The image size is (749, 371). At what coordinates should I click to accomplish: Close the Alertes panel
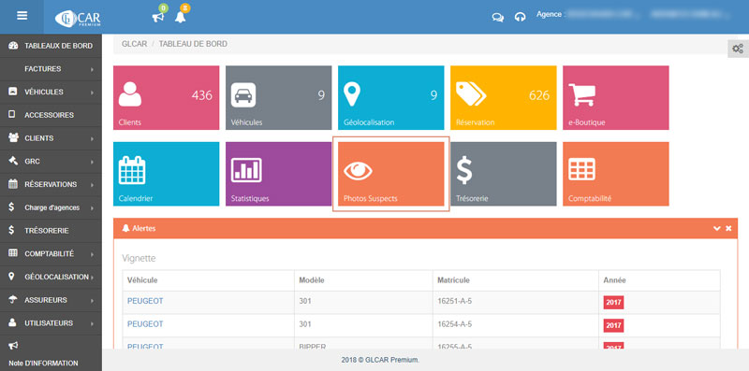click(728, 228)
